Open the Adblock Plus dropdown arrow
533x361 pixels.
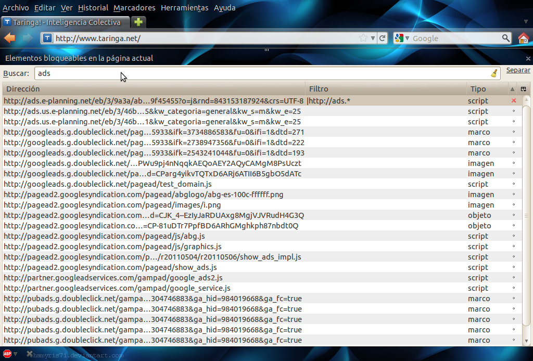[15, 354]
